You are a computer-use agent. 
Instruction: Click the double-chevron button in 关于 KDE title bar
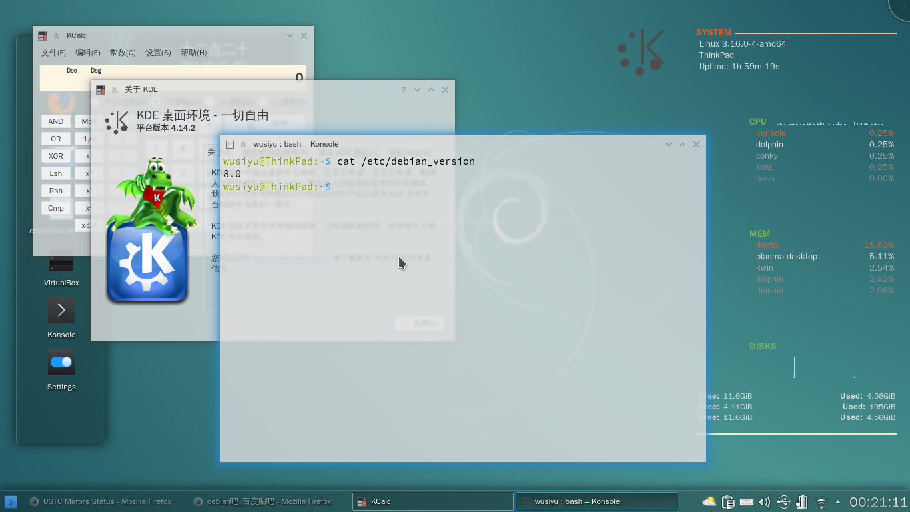coord(115,90)
